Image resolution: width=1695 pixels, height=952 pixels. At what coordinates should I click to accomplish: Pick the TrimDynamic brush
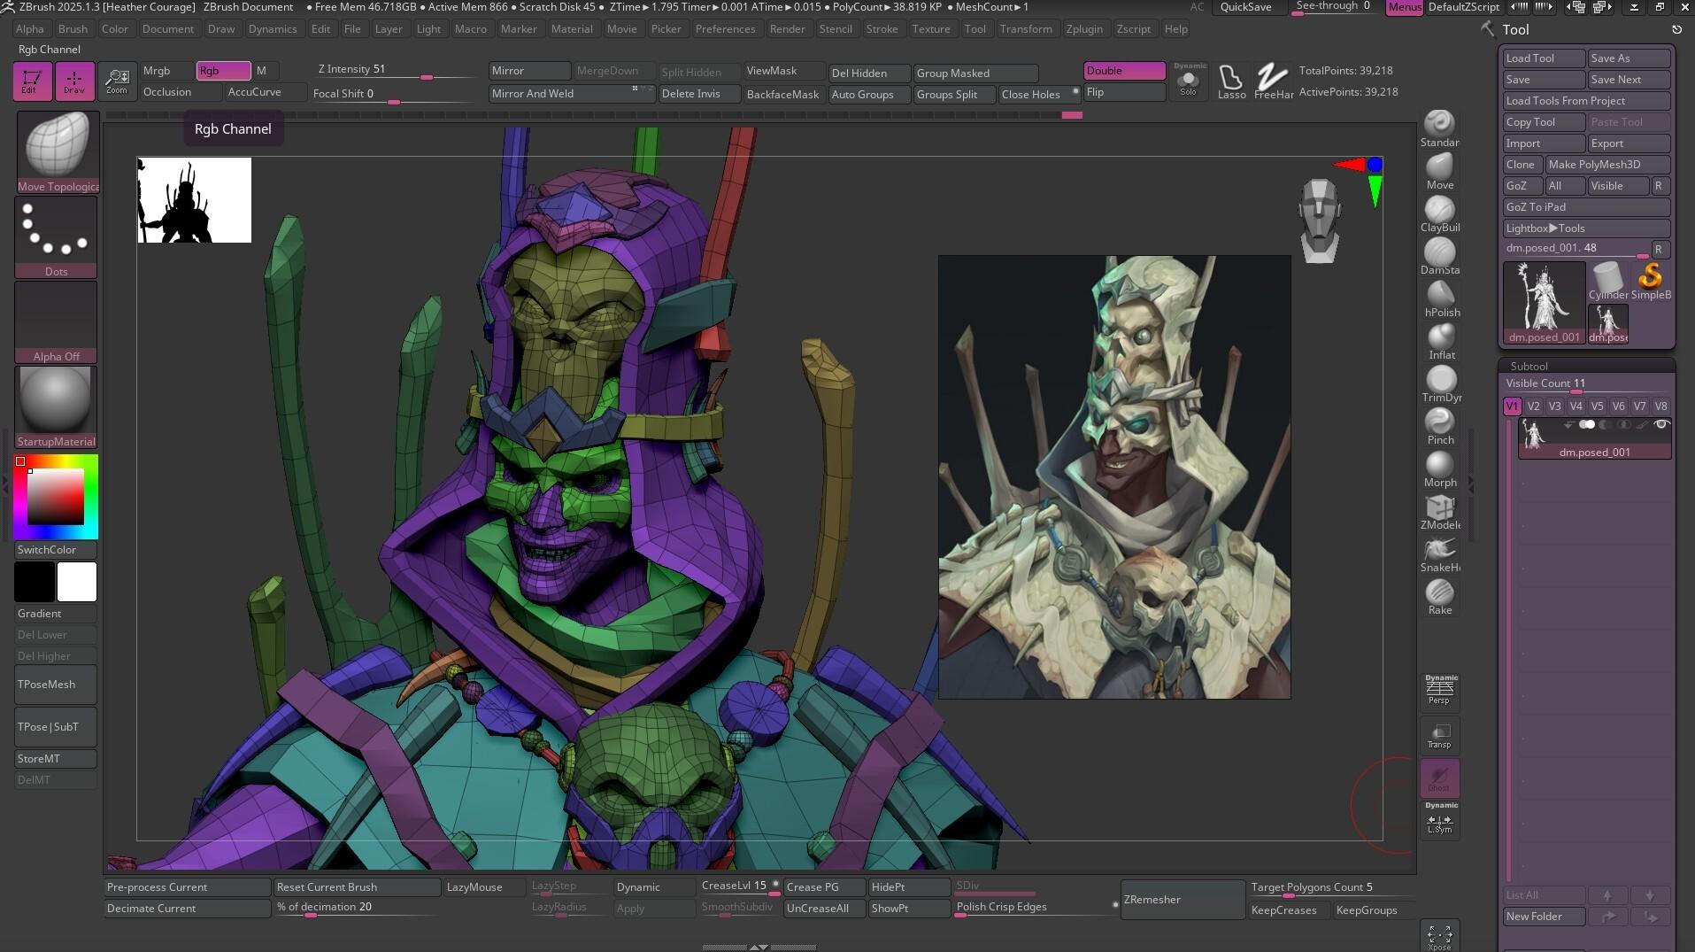1440,383
